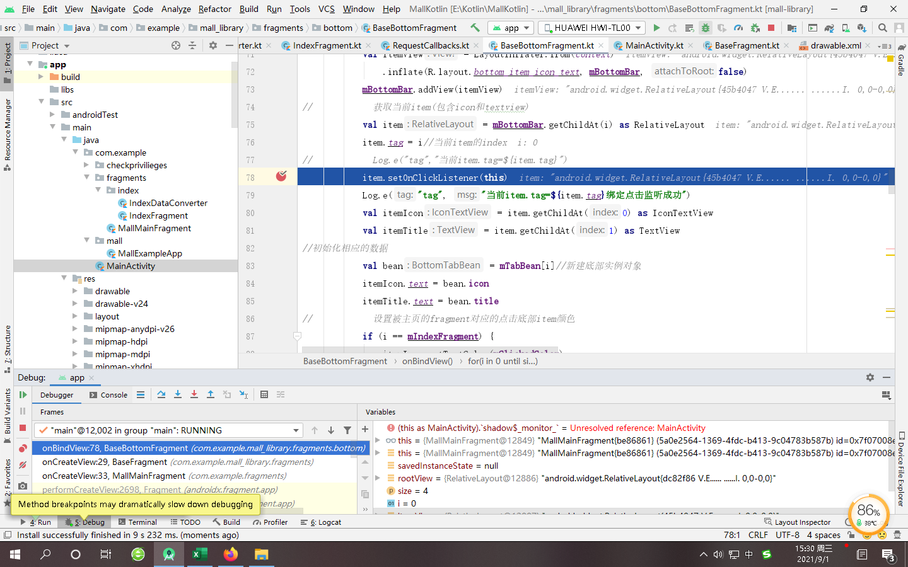Screen dimensions: 908x567
Task: Expand the drawable folder under res
Action: click(75, 291)
